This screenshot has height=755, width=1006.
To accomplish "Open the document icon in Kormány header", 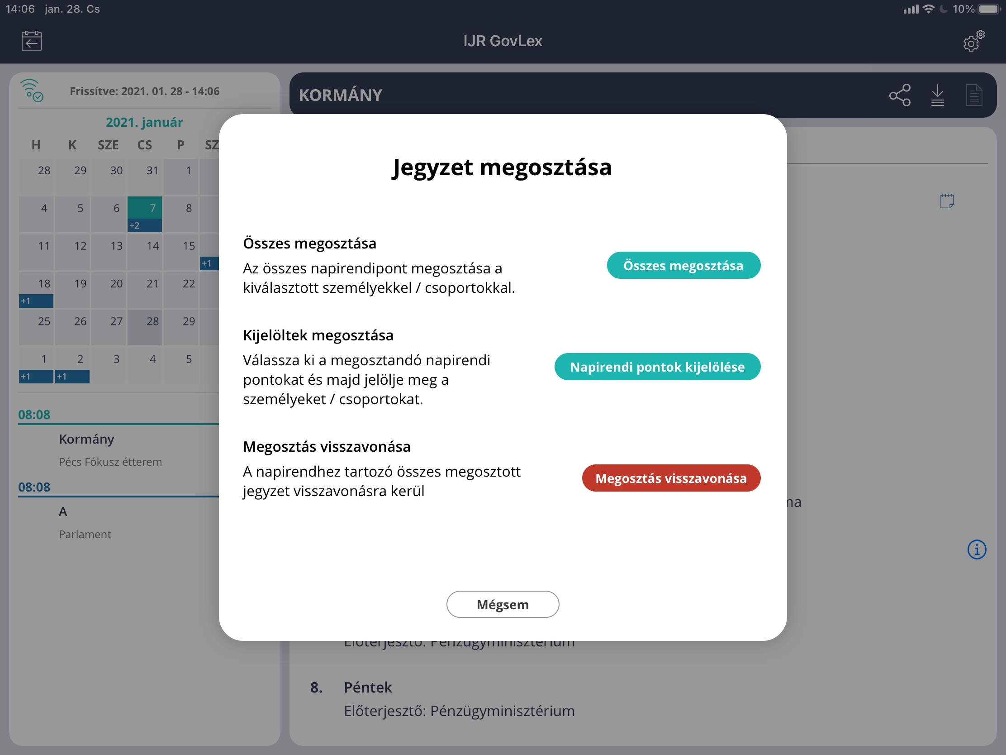I will tap(974, 95).
